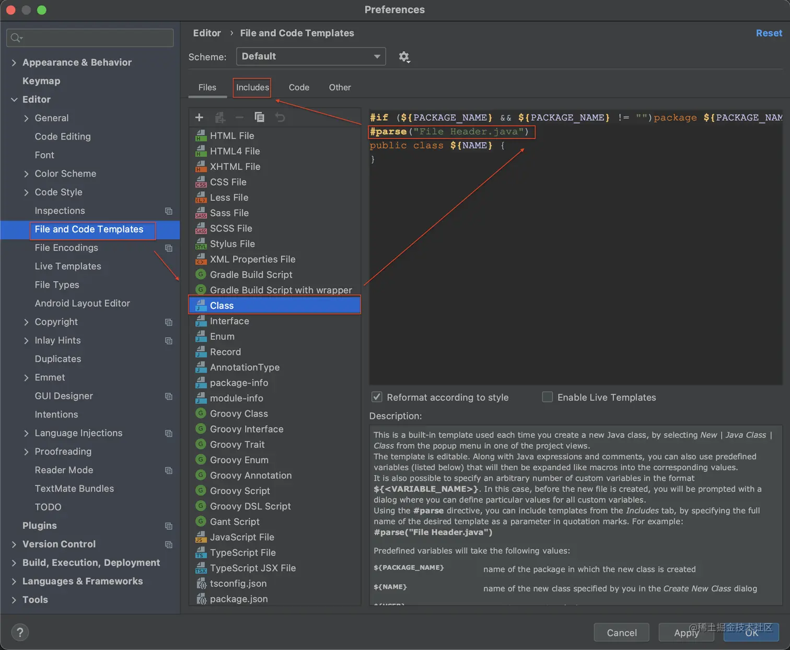
Task: Open the TextMate Bundles settings page
Action: pos(74,489)
